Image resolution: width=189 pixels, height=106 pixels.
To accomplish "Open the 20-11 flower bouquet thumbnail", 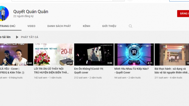I will pos(54,55).
